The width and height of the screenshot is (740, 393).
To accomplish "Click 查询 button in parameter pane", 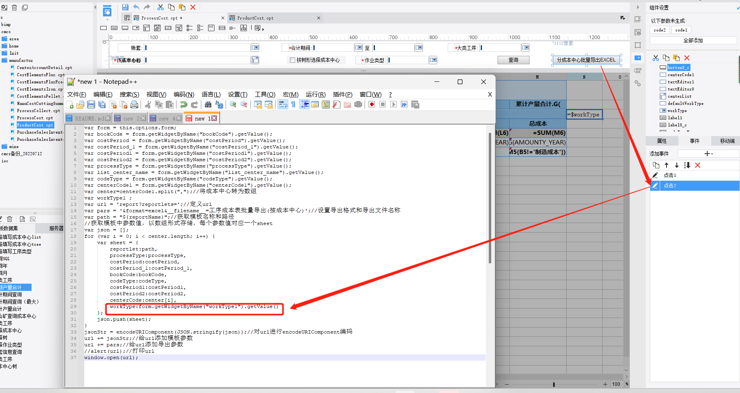I will tap(513, 60).
